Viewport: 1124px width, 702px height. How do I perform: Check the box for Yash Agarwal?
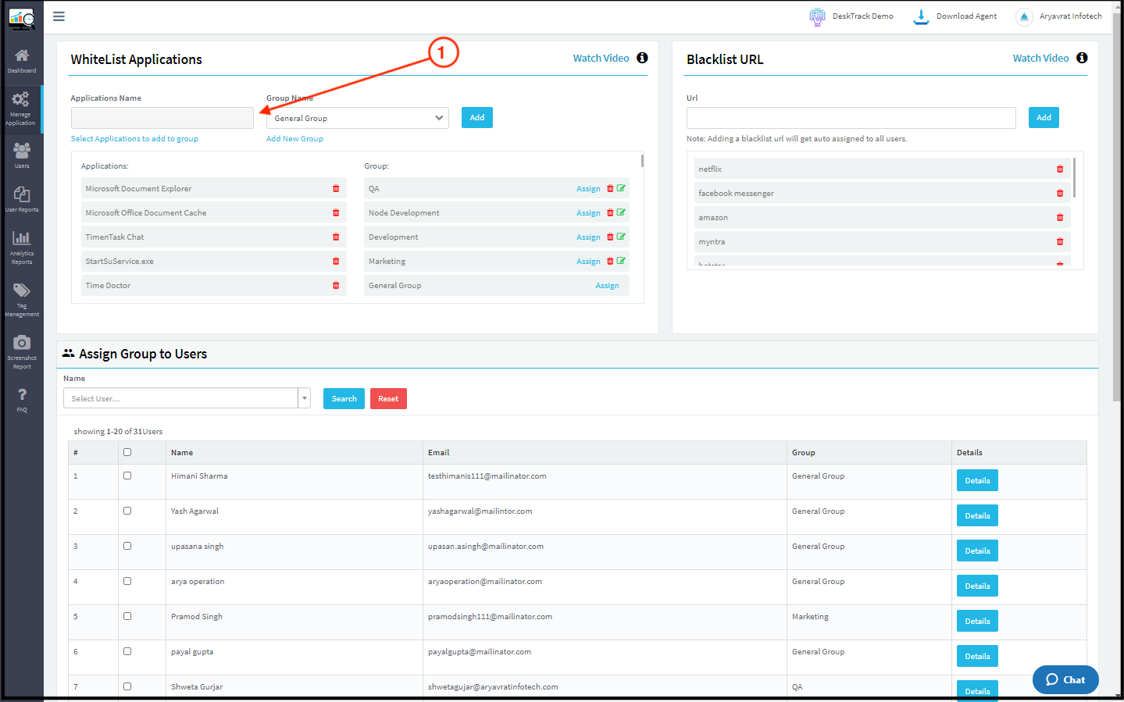pyautogui.click(x=127, y=511)
